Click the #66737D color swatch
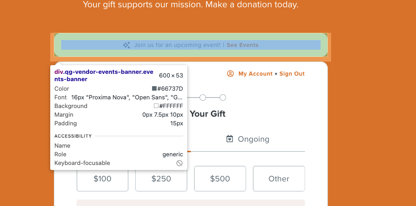Viewport: 416px width, 206px height. pyautogui.click(x=154, y=88)
